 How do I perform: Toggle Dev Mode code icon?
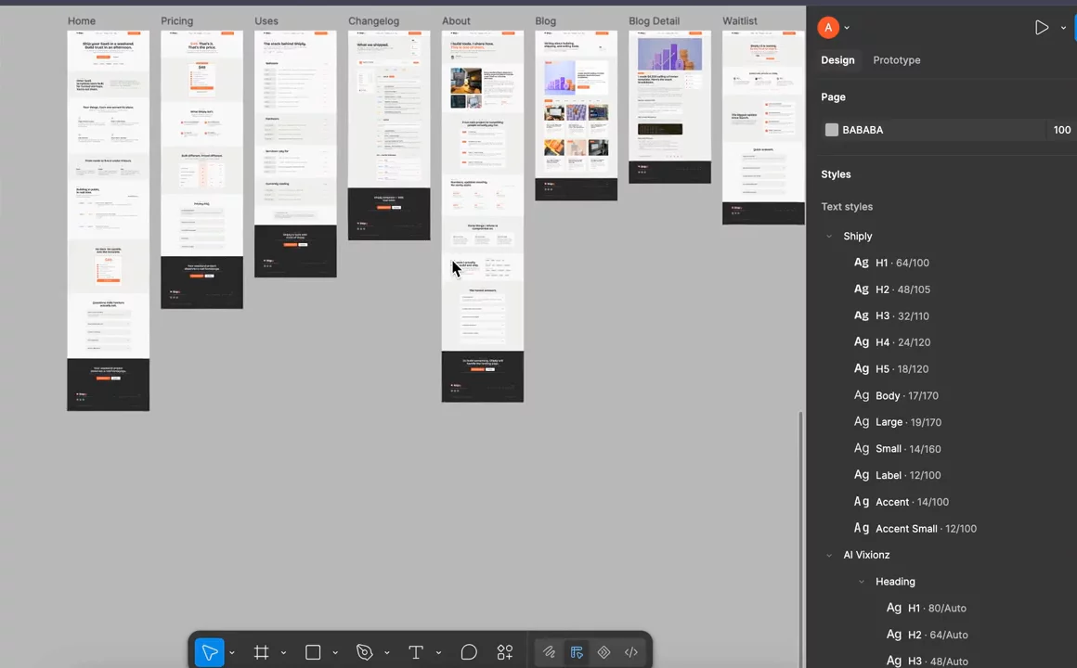(x=631, y=652)
